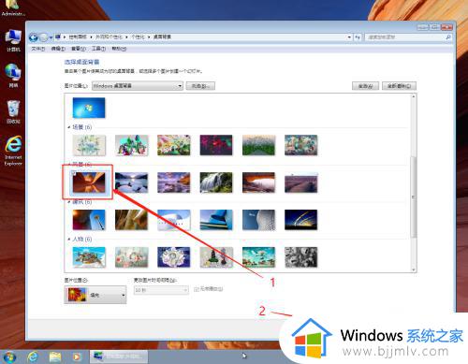The width and height of the screenshot is (468, 364).
Task: Select the dark red flowers wallpaper under 场景
Action: (216, 145)
